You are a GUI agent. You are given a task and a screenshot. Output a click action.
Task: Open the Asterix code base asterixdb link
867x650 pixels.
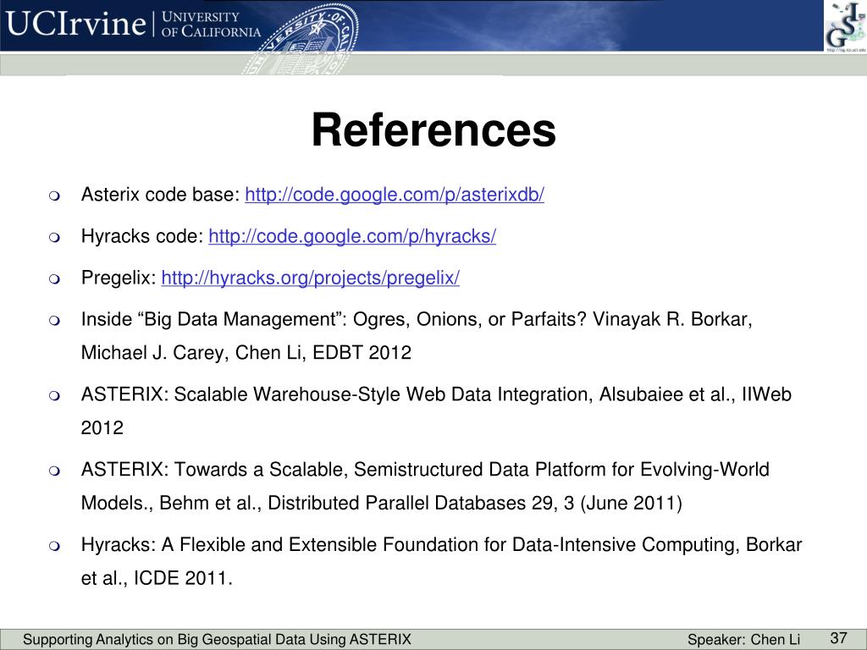click(395, 195)
